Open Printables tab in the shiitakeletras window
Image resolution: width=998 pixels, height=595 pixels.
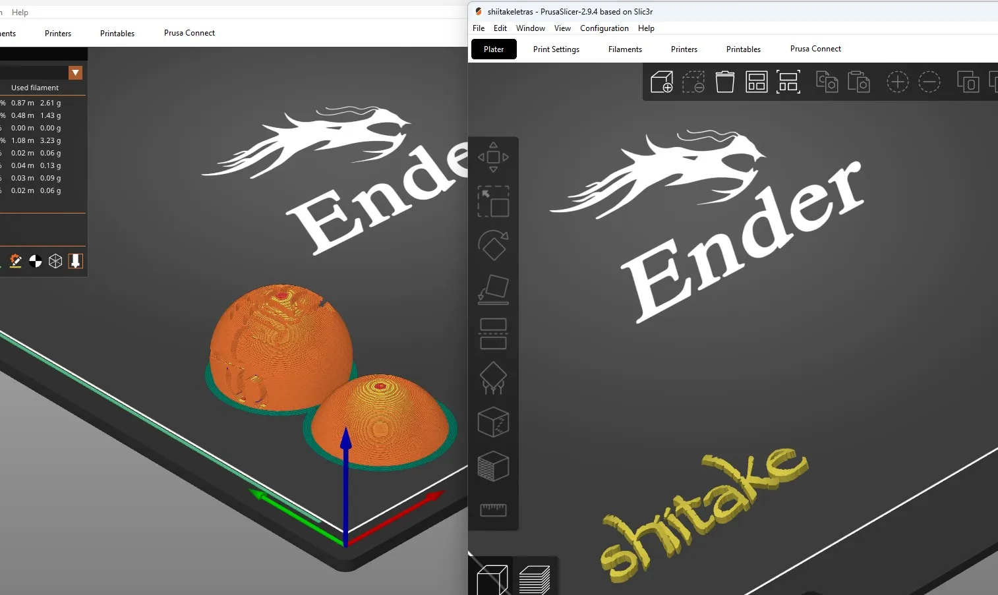(744, 49)
